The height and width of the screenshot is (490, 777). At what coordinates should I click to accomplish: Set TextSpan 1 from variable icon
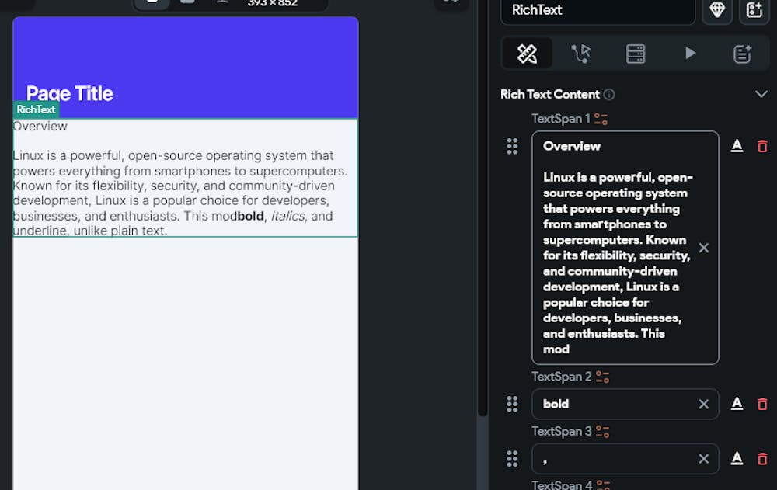[x=601, y=119]
